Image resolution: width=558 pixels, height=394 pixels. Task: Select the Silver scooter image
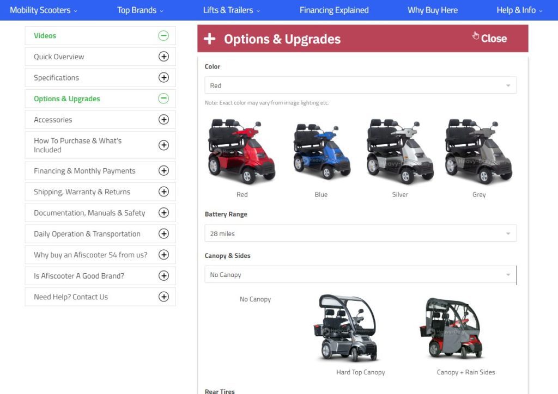click(x=400, y=152)
